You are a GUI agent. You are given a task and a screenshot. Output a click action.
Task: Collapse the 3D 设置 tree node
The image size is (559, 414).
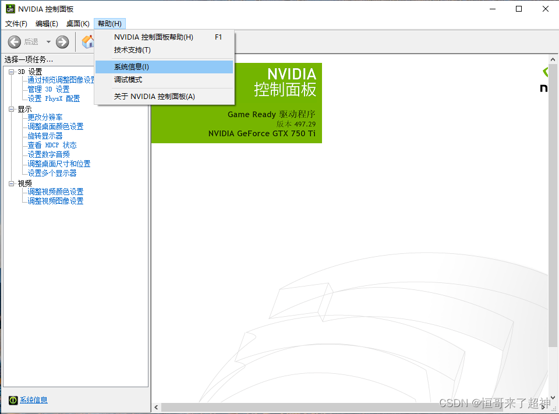coord(12,72)
